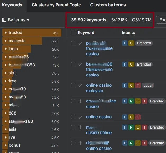The width and height of the screenshot is (166, 153).
Task: Click the Keyword column header
Action: pos(86,33)
